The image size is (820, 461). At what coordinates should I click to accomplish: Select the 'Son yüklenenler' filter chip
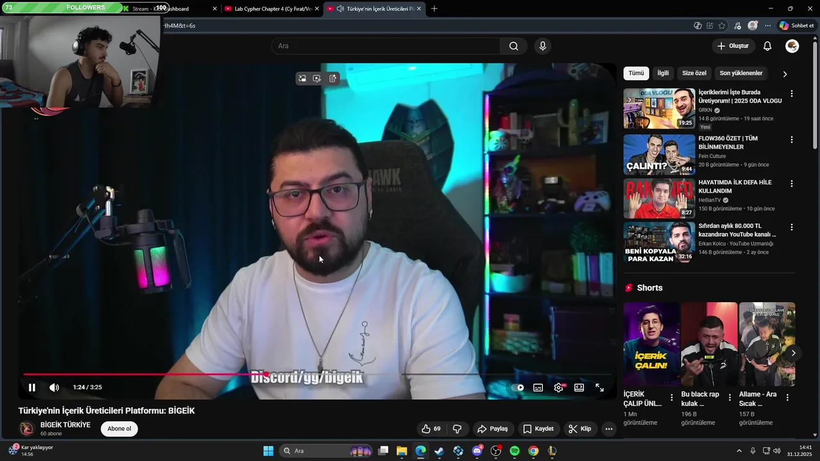point(741,73)
